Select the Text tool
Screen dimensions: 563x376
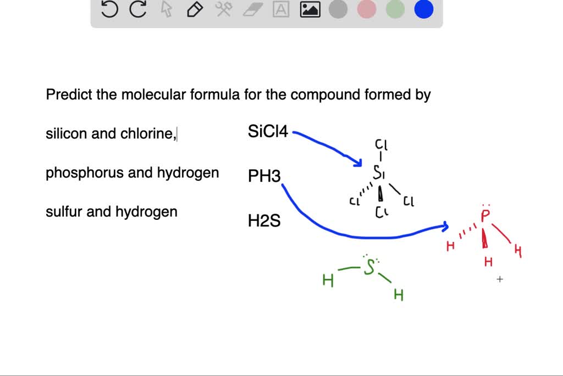tap(281, 9)
